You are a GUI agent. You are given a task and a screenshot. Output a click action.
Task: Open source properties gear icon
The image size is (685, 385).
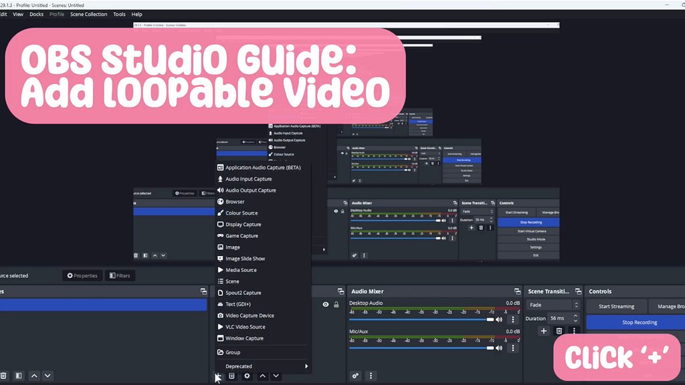point(247,376)
